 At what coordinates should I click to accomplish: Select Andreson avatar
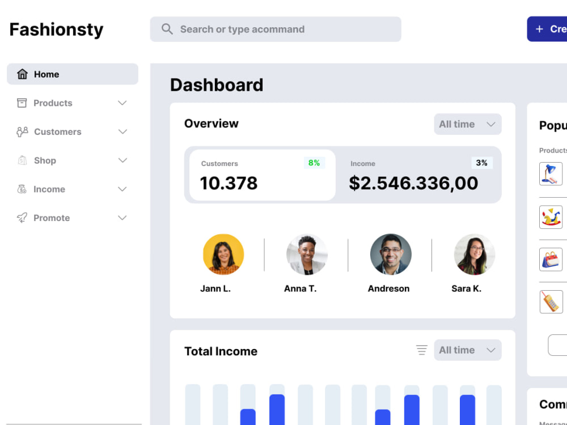(391, 254)
